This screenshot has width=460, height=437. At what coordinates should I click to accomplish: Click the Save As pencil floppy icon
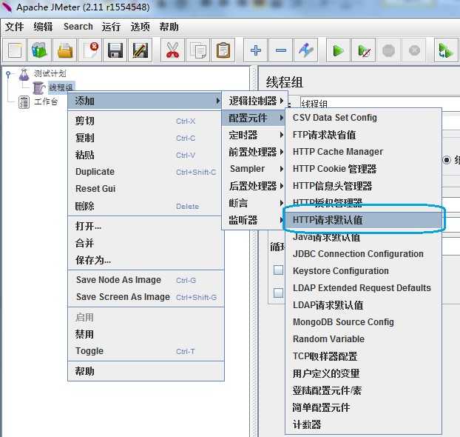141,50
